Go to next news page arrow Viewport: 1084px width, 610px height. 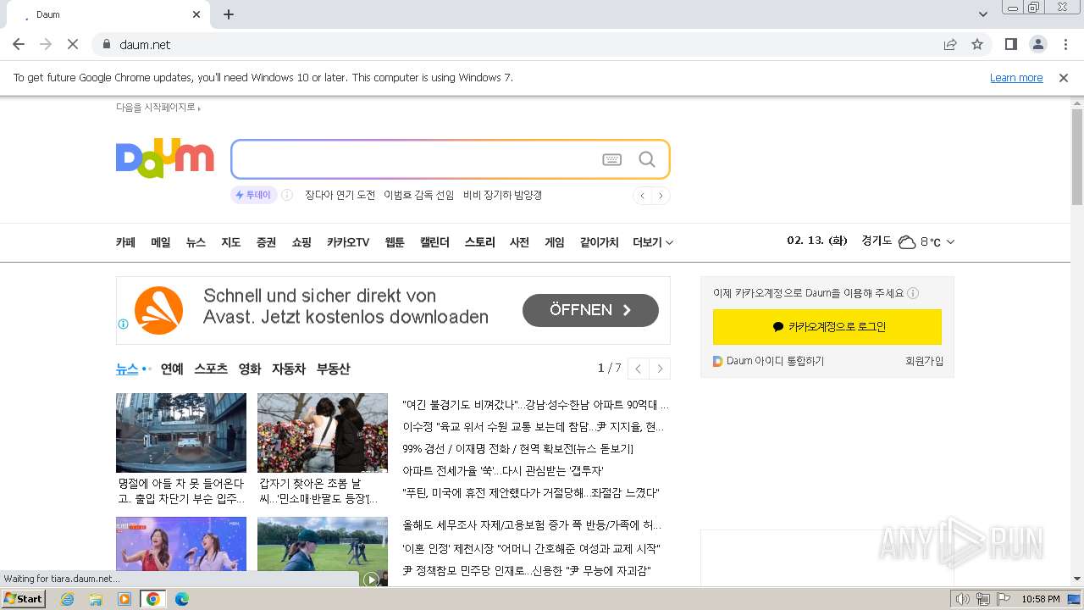click(660, 369)
